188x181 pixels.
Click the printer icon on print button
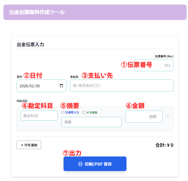point(80,164)
